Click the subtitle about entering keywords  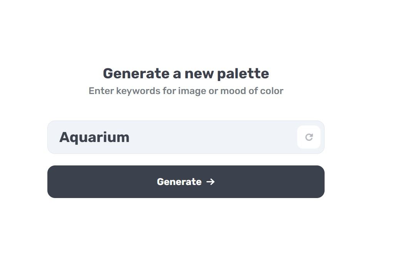tap(186, 91)
